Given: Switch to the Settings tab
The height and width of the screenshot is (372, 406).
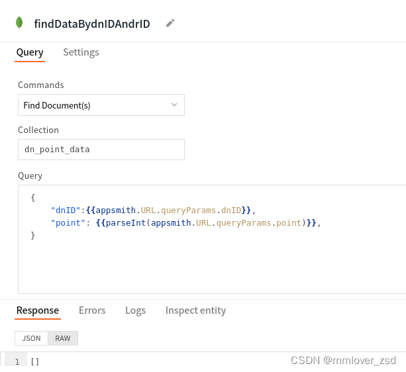Looking at the screenshot, I should [81, 52].
